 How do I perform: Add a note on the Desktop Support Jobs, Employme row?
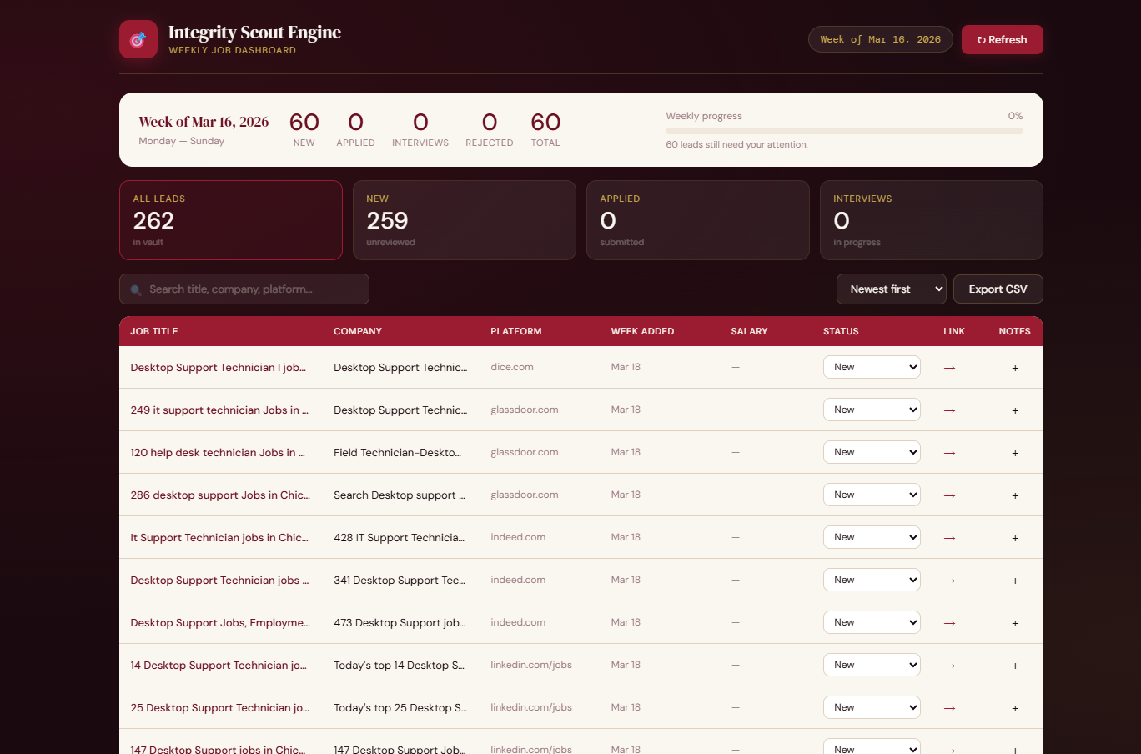click(x=1015, y=622)
